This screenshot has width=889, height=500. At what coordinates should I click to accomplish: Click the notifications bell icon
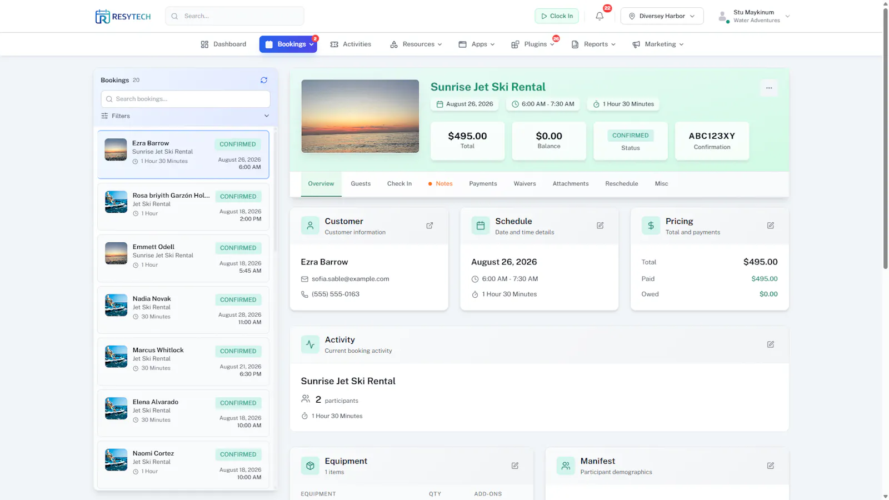[x=600, y=16]
